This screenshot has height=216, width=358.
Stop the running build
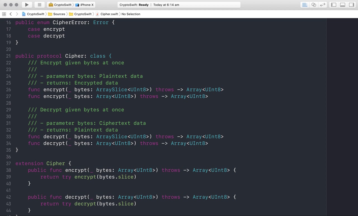39,4
